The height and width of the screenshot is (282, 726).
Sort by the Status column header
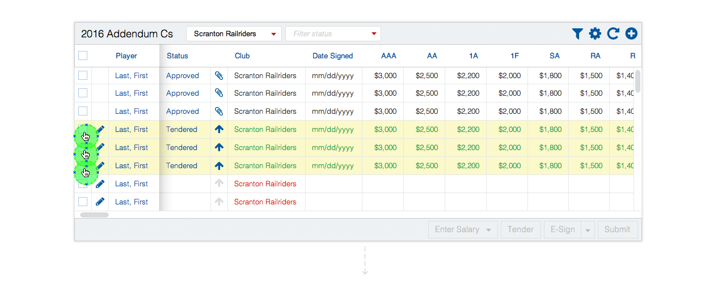[x=177, y=55]
